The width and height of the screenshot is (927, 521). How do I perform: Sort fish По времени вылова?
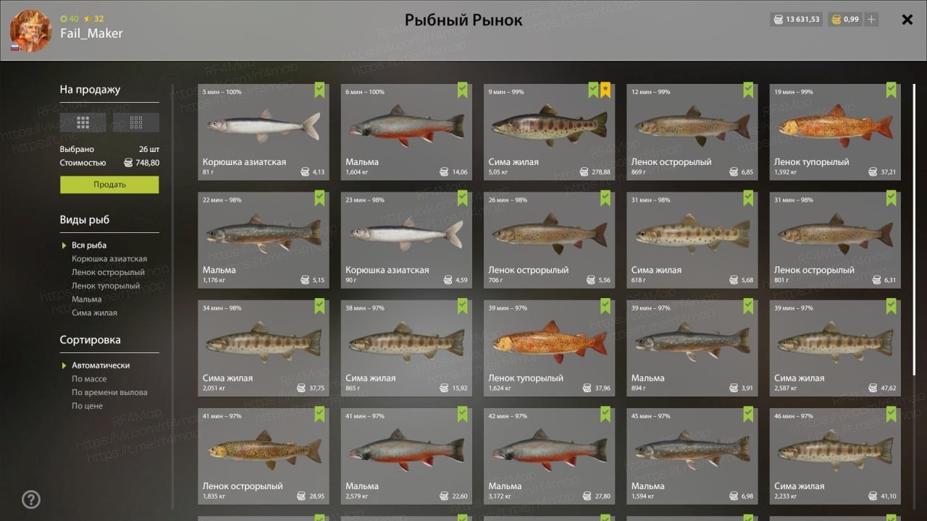pyautogui.click(x=109, y=393)
